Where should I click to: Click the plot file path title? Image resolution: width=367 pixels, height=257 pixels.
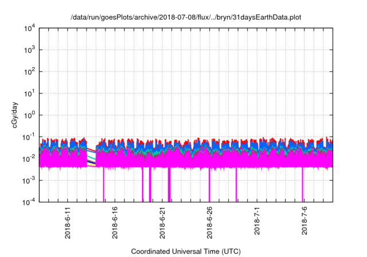coord(186,18)
